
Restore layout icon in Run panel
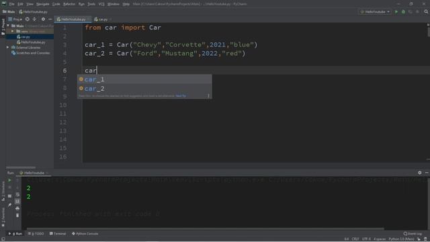(9, 196)
